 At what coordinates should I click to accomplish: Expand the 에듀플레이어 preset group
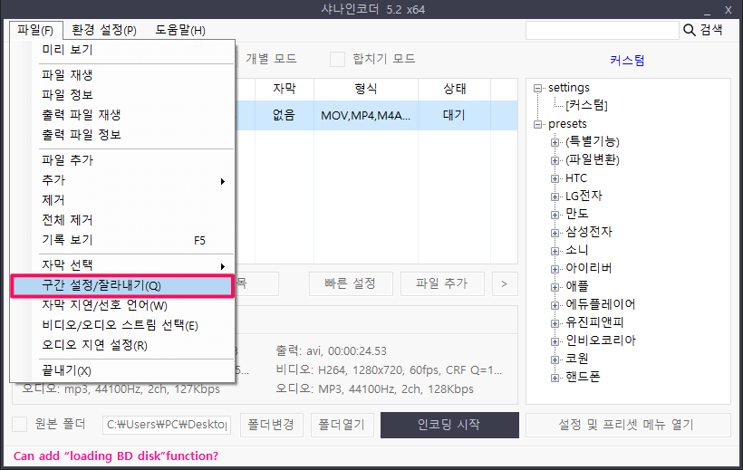555,305
